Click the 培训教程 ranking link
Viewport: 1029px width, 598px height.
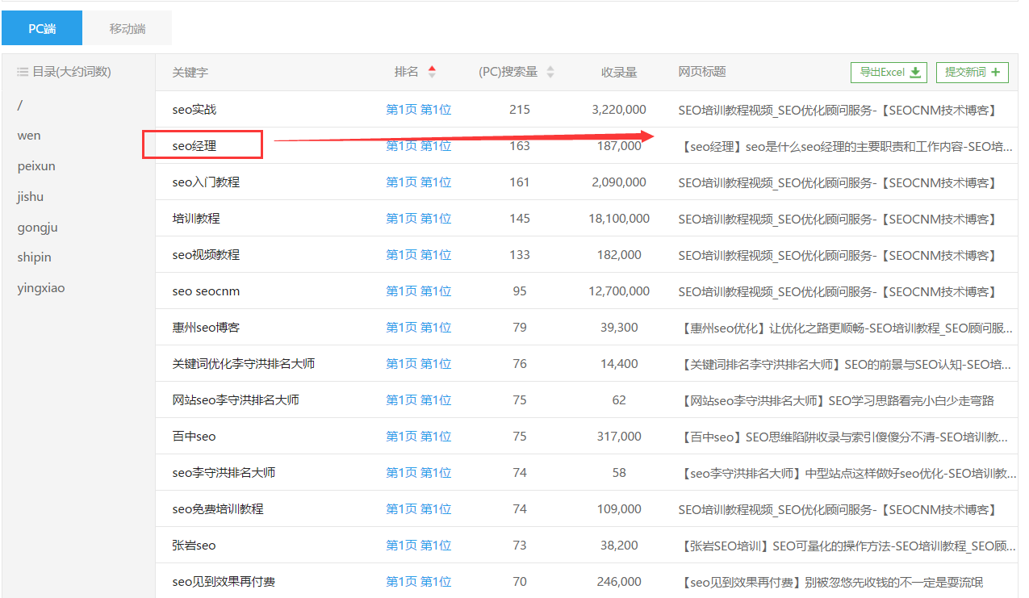pyautogui.click(x=418, y=219)
